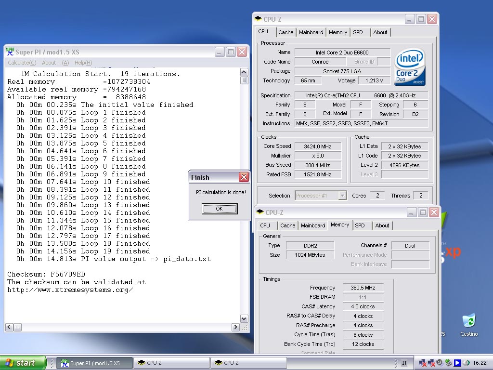Click Super PI vertical scrollbar down arrow
This screenshot has width=493, height=370.
(x=244, y=319)
